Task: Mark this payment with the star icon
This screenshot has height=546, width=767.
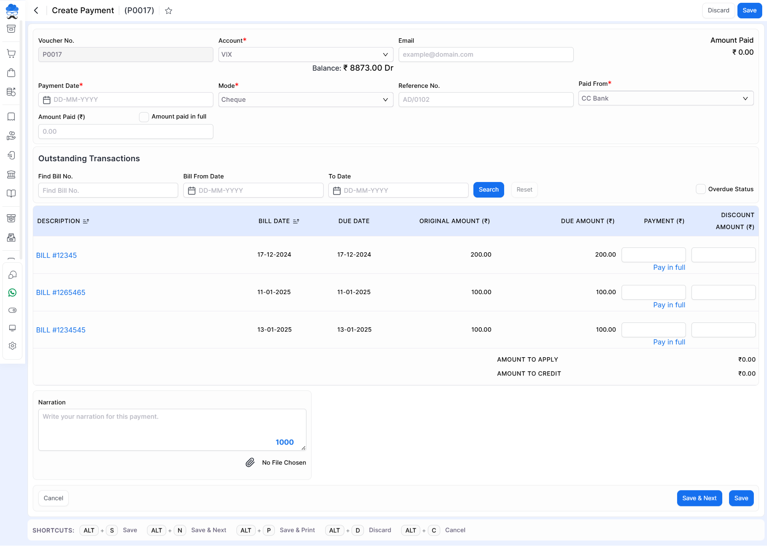Action: point(169,11)
